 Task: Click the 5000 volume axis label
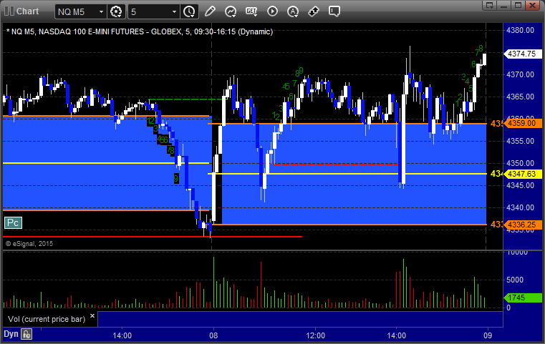point(514,280)
